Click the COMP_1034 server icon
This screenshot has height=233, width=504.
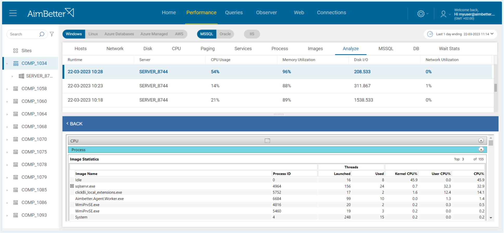click(16, 63)
